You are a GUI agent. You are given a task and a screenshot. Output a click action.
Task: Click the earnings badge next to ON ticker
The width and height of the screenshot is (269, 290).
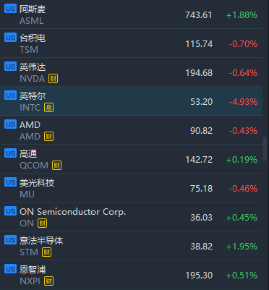42,223
